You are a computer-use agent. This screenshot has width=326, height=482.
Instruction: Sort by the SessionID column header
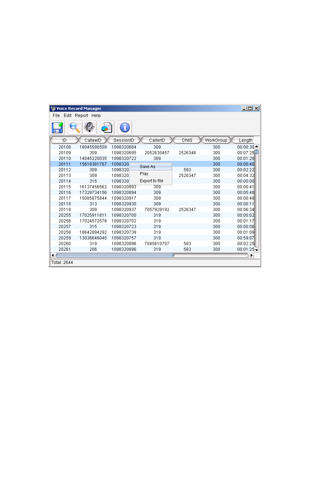click(x=124, y=140)
